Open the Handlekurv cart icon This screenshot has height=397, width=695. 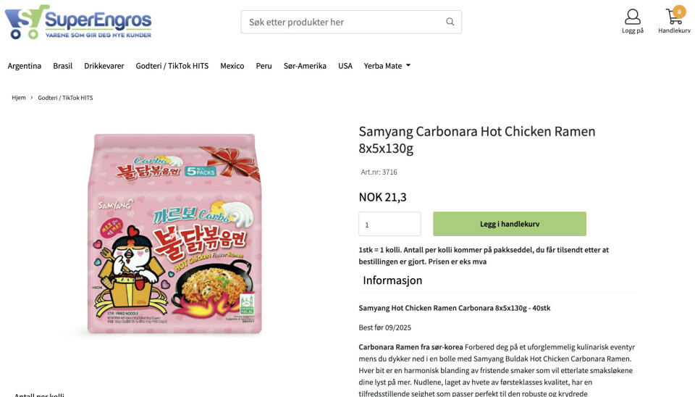point(673,19)
